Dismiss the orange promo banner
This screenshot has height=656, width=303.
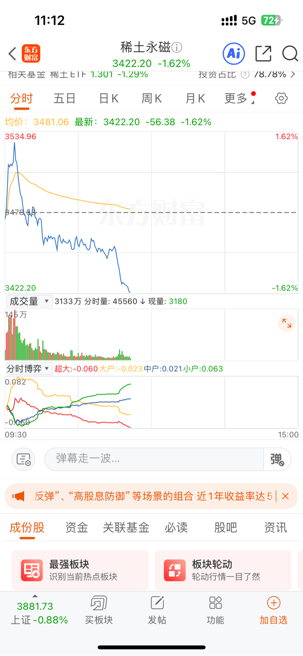[286, 496]
